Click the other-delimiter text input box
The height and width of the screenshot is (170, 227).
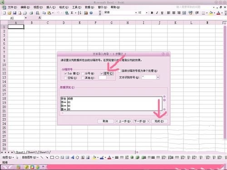(103, 78)
